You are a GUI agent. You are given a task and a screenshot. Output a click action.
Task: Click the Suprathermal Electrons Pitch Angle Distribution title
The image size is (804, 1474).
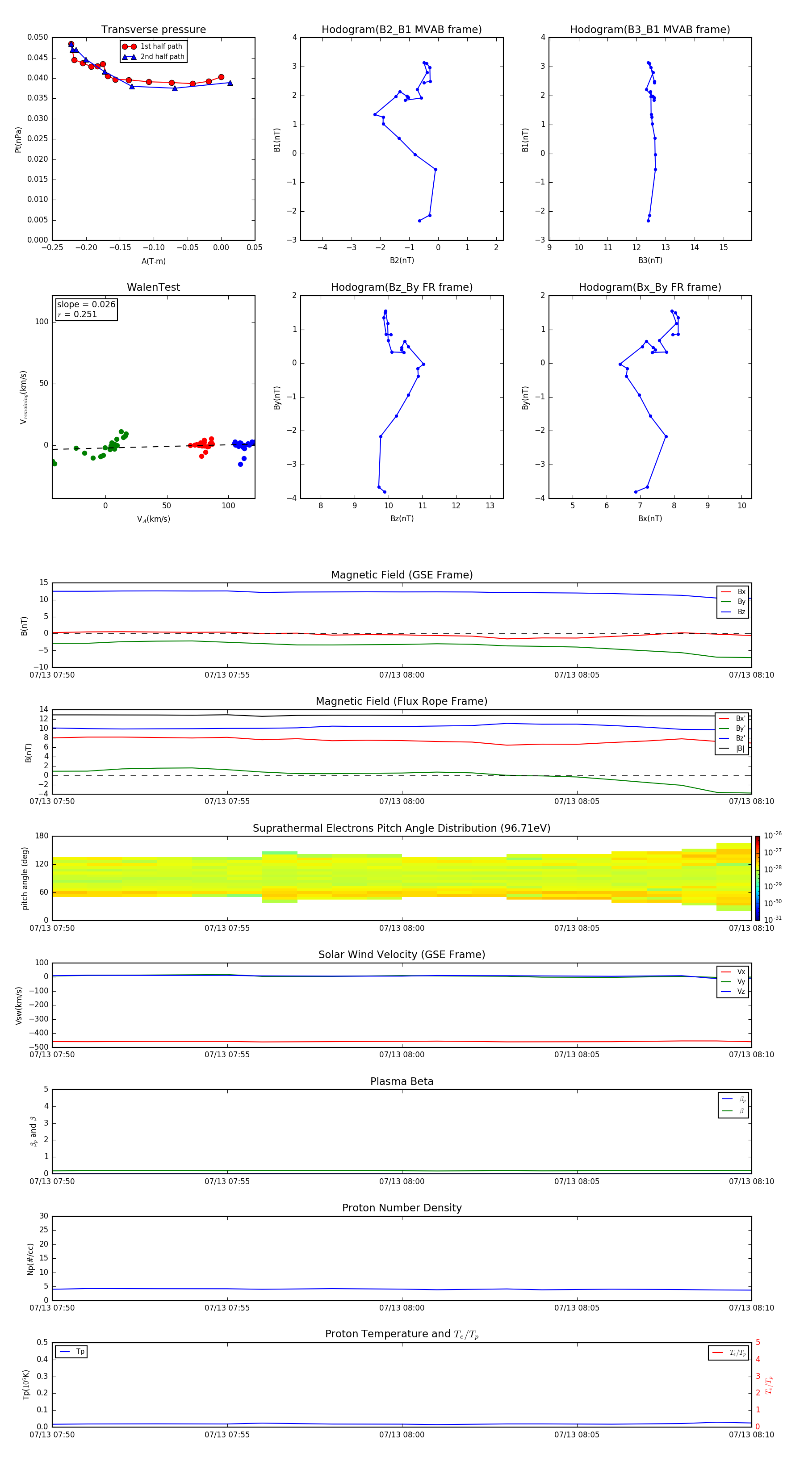pyautogui.click(x=402, y=829)
